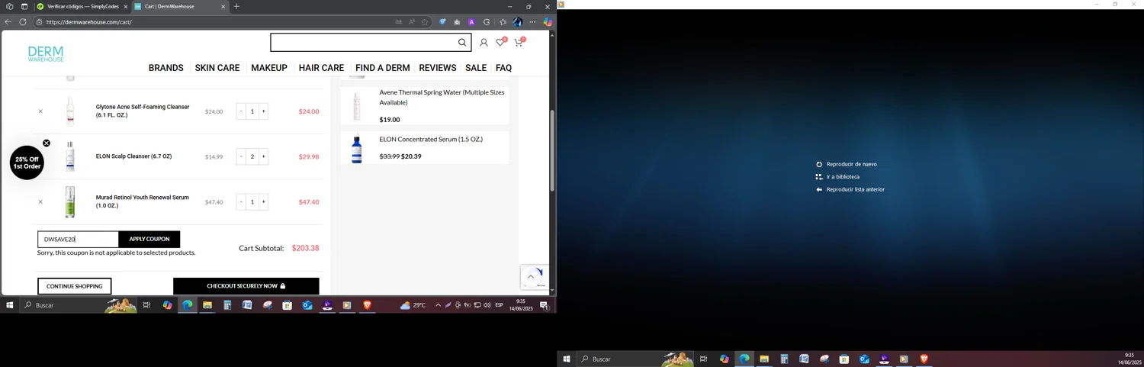The image size is (1144, 367).
Task: Increase Murad Retinol Serum quantity
Action: tap(264, 202)
